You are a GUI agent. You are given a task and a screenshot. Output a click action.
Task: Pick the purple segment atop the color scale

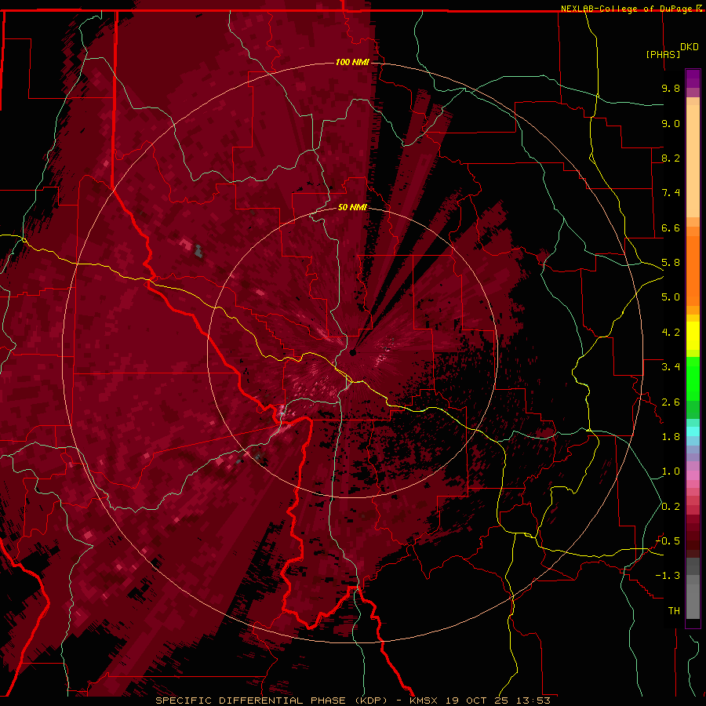point(693,79)
